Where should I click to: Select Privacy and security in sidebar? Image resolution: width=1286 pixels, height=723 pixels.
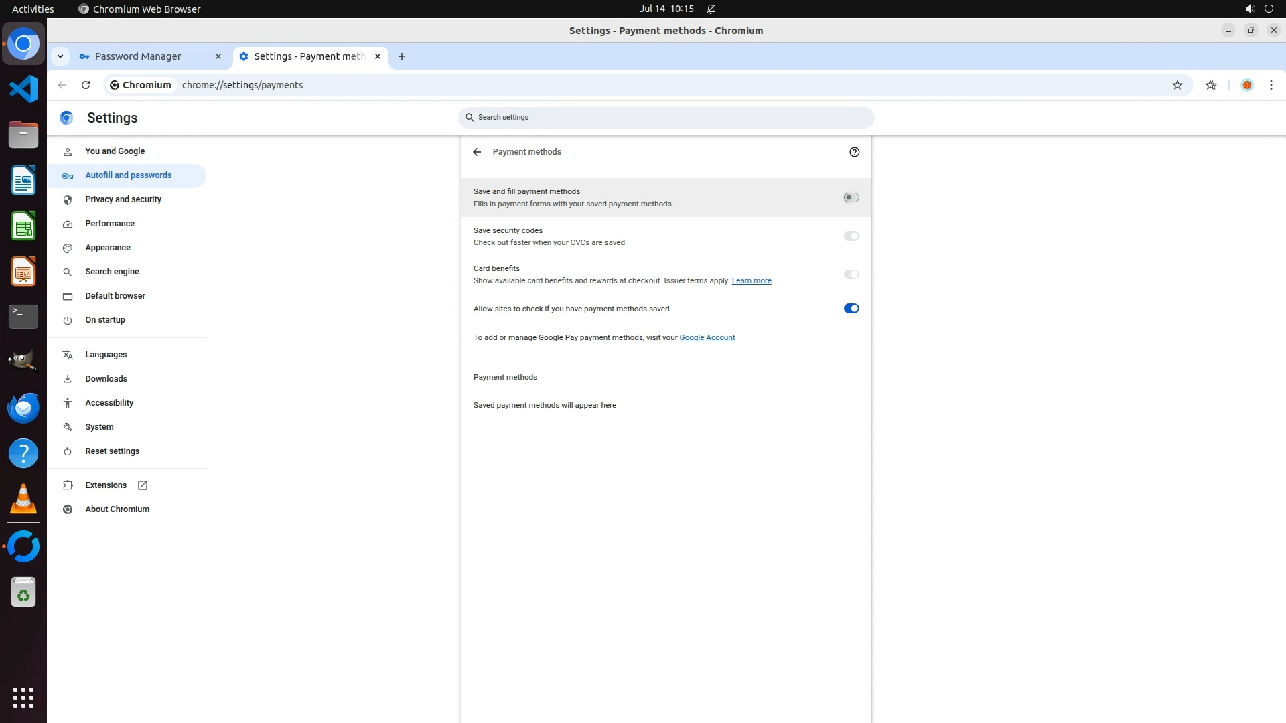pyautogui.click(x=123, y=199)
